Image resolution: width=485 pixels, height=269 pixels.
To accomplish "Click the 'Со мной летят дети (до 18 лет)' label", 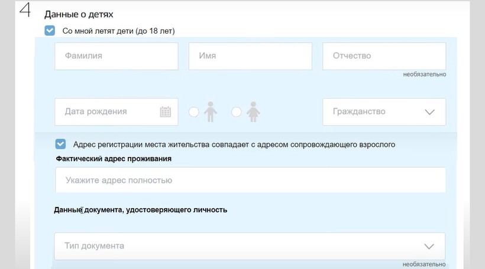I will point(118,31).
